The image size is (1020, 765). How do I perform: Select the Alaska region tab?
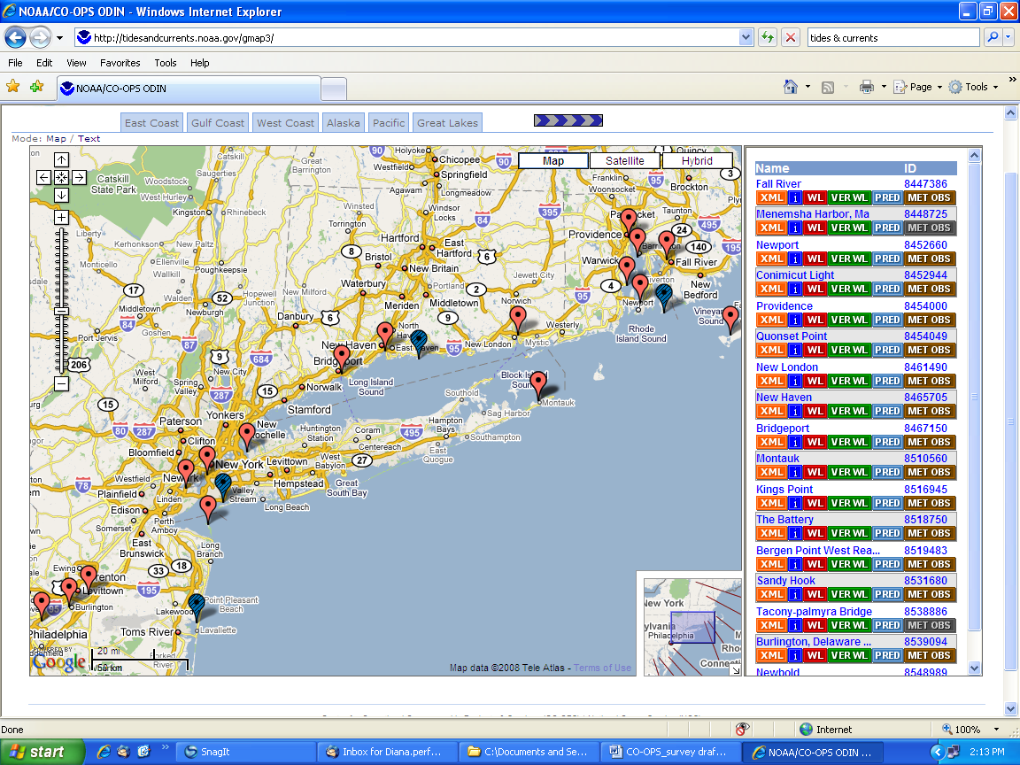click(x=344, y=122)
